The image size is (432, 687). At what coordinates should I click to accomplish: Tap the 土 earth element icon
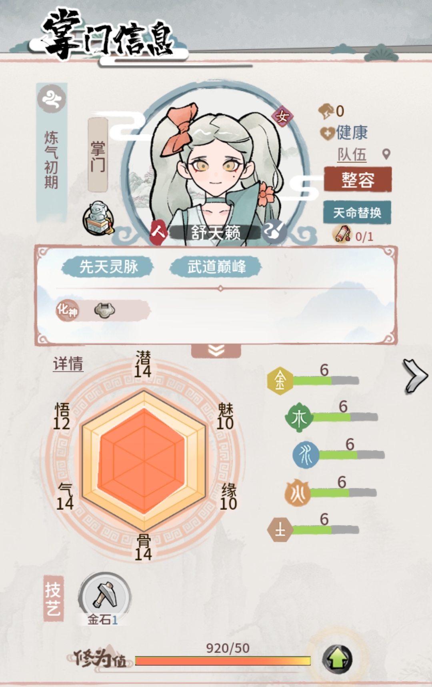coord(280,530)
